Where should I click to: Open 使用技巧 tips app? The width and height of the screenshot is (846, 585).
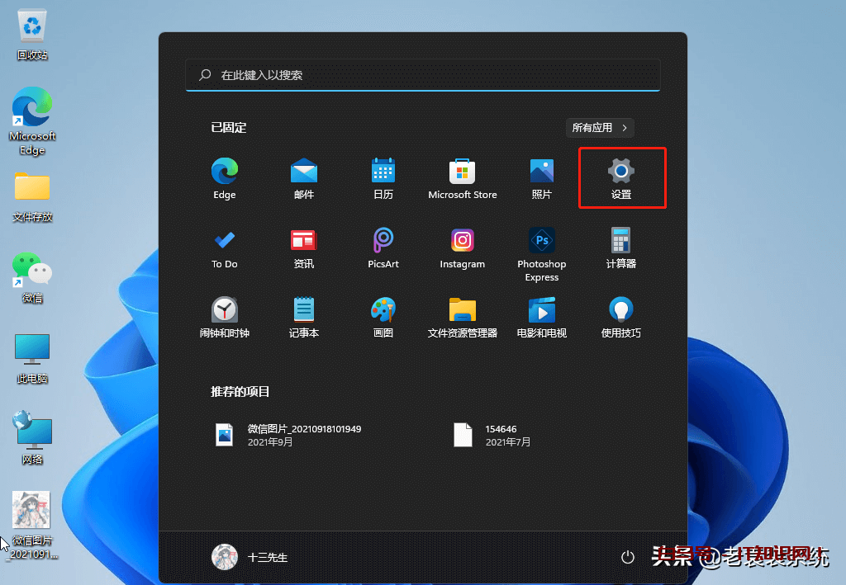pyautogui.click(x=621, y=318)
